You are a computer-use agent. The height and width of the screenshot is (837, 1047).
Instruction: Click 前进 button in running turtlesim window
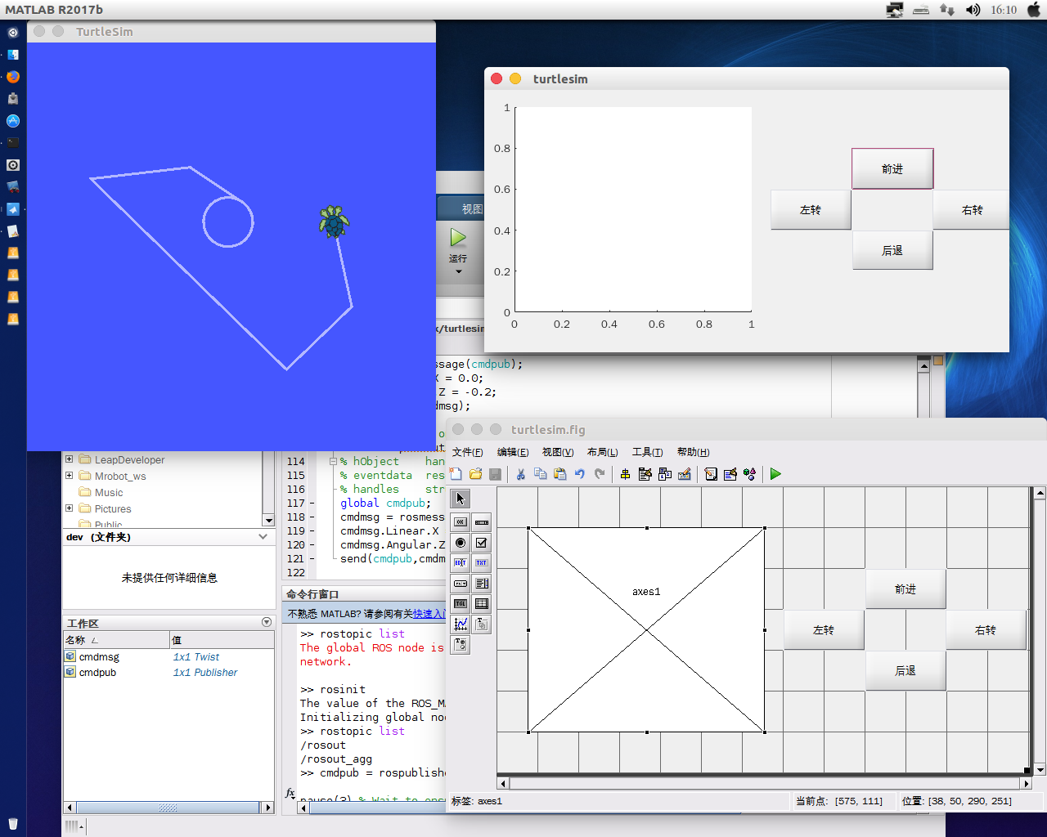(892, 169)
